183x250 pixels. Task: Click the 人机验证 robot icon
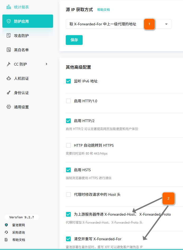(x=9, y=78)
